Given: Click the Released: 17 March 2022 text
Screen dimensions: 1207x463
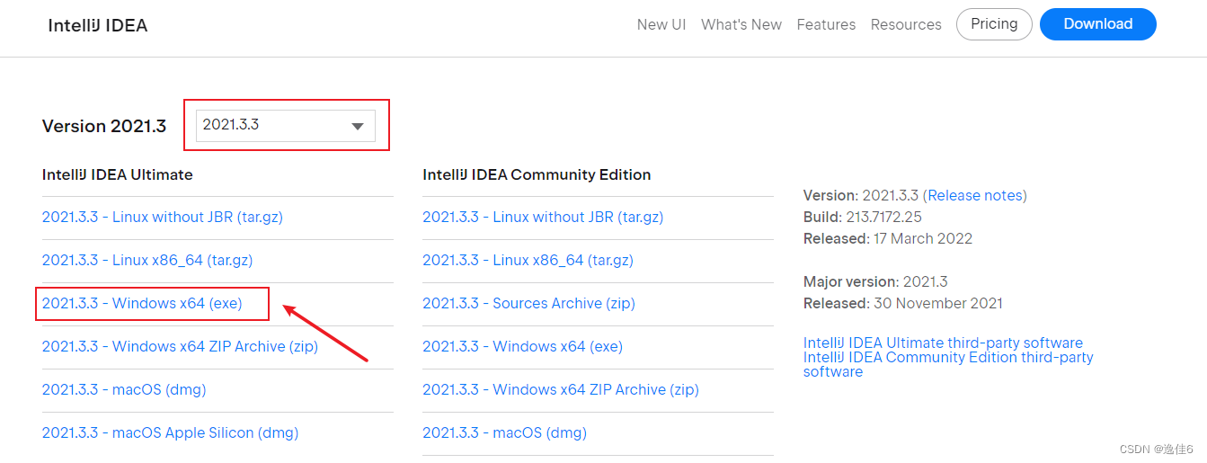Looking at the screenshot, I should point(888,238).
